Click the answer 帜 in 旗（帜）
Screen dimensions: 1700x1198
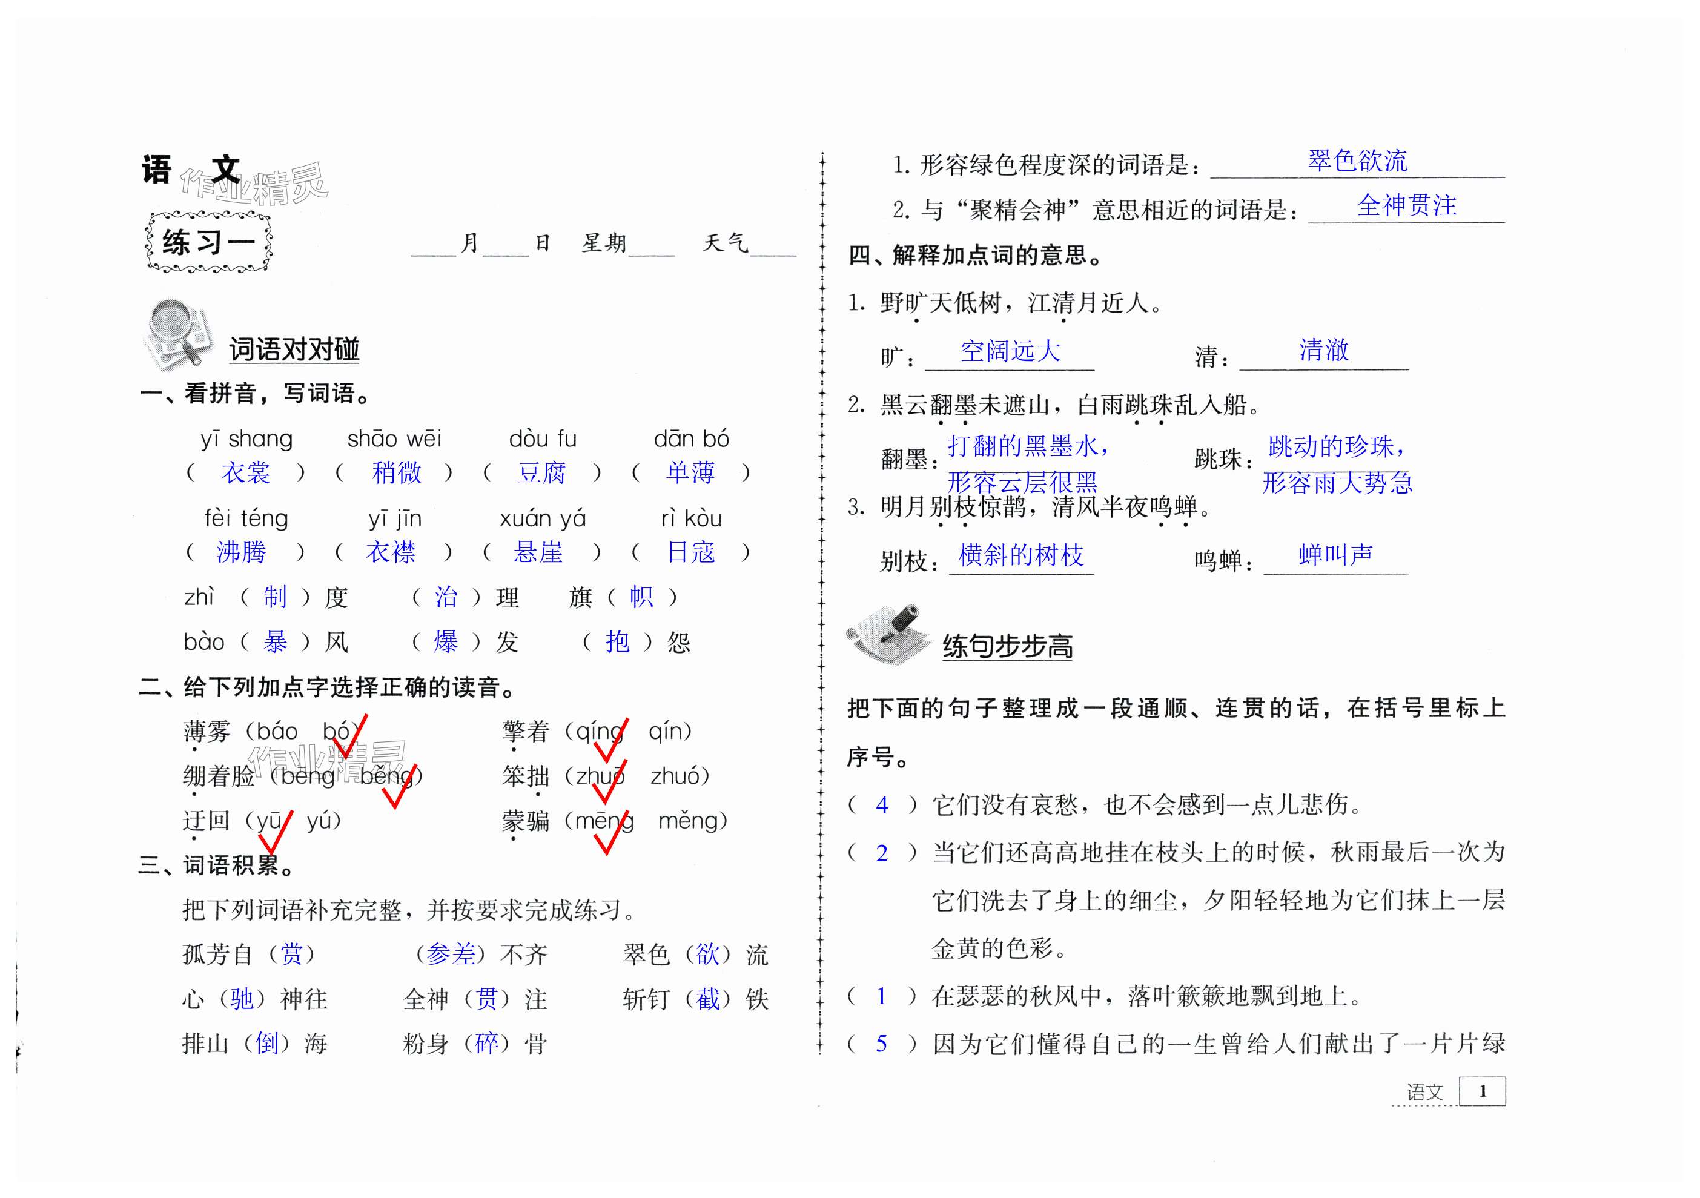641,597
